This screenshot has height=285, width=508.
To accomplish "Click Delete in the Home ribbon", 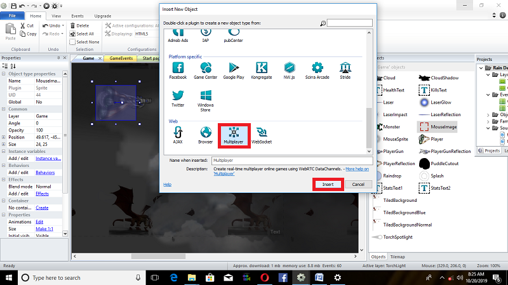I will pos(79,25).
